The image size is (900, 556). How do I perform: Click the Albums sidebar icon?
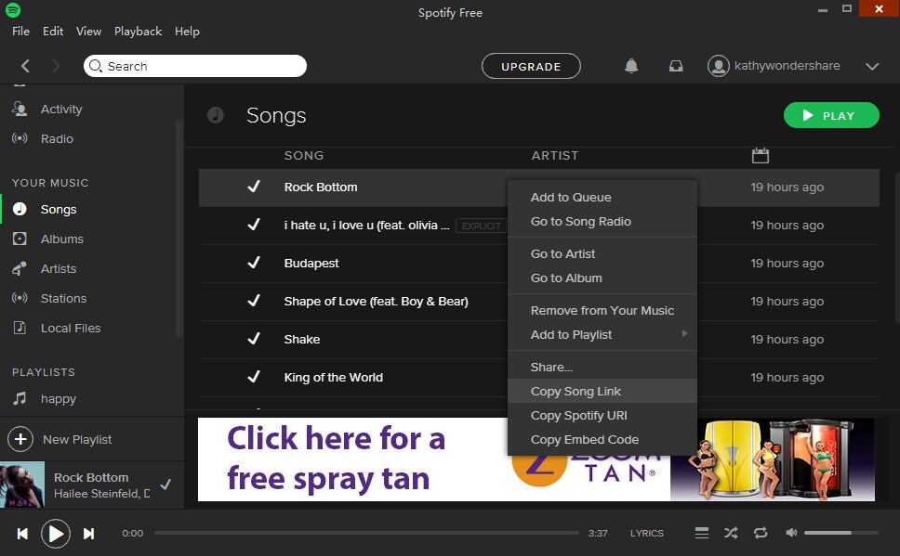coord(20,239)
